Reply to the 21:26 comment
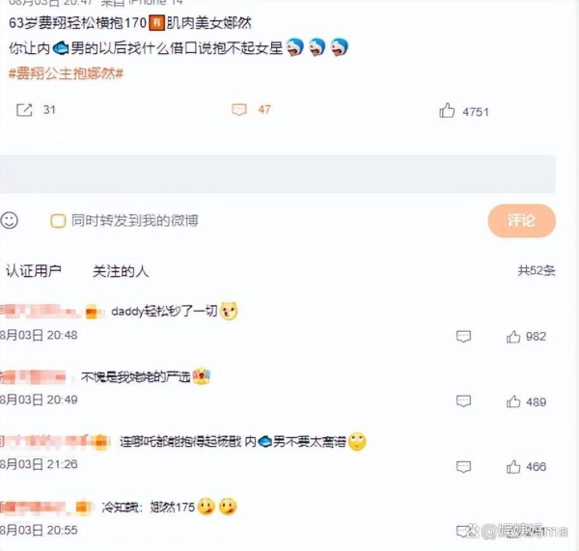This screenshot has height=551, width=579. pos(463,467)
